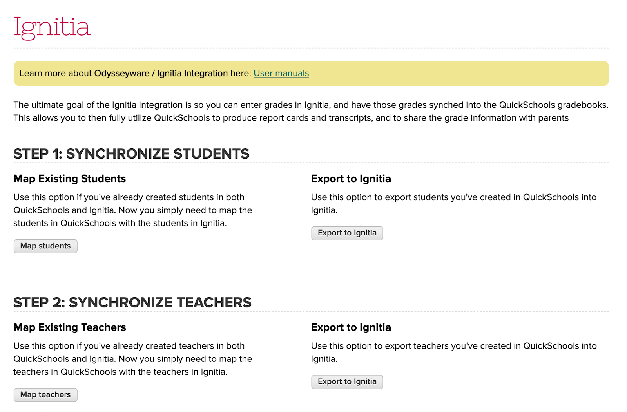The width and height of the screenshot is (627, 412).
Task: Click the Map teachers button
Action: pyautogui.click(x=45, y=395)
